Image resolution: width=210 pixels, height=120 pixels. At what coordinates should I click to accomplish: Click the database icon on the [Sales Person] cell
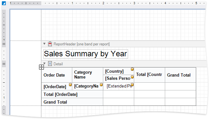(x=132, y=77)
